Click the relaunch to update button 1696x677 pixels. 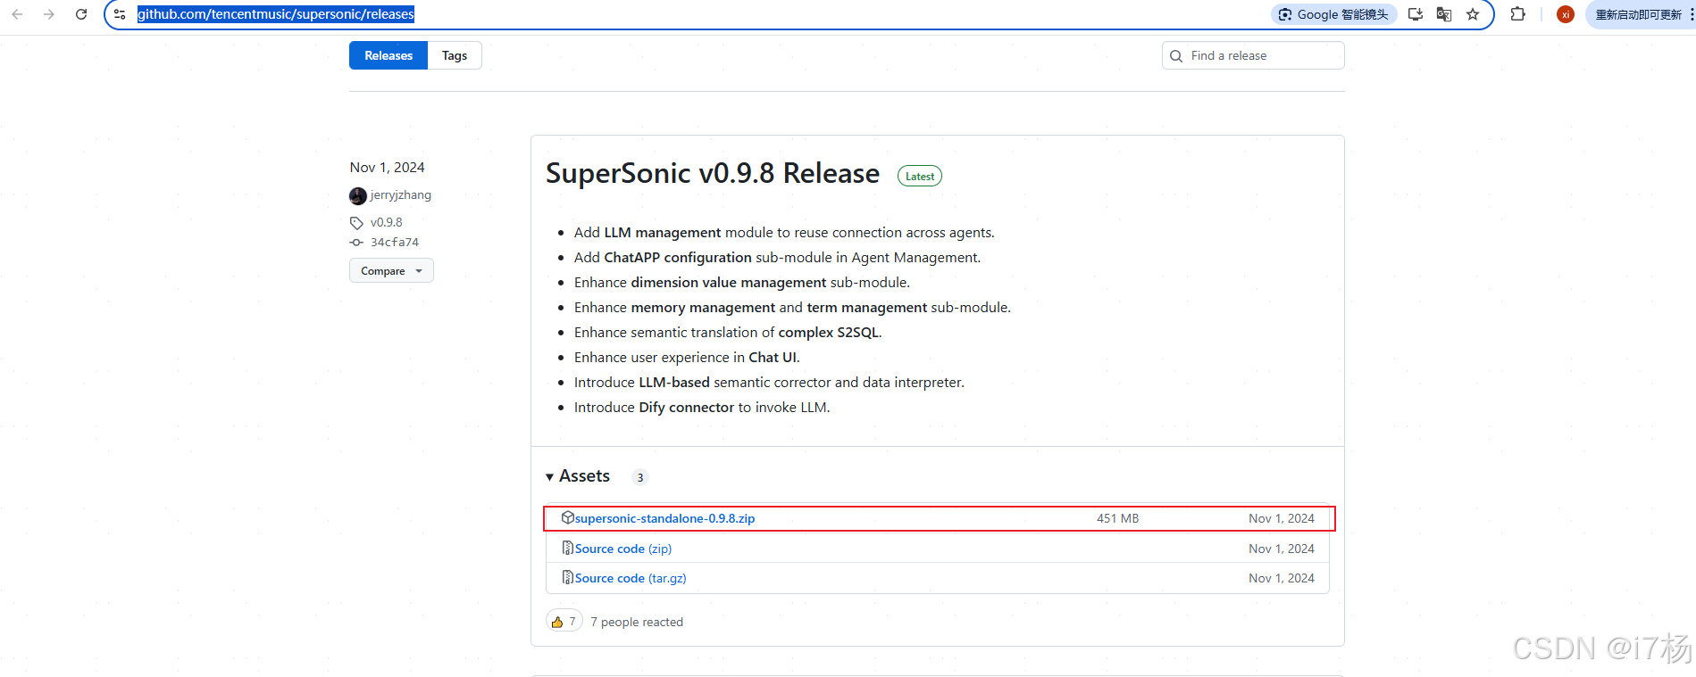pos(1640,14)
